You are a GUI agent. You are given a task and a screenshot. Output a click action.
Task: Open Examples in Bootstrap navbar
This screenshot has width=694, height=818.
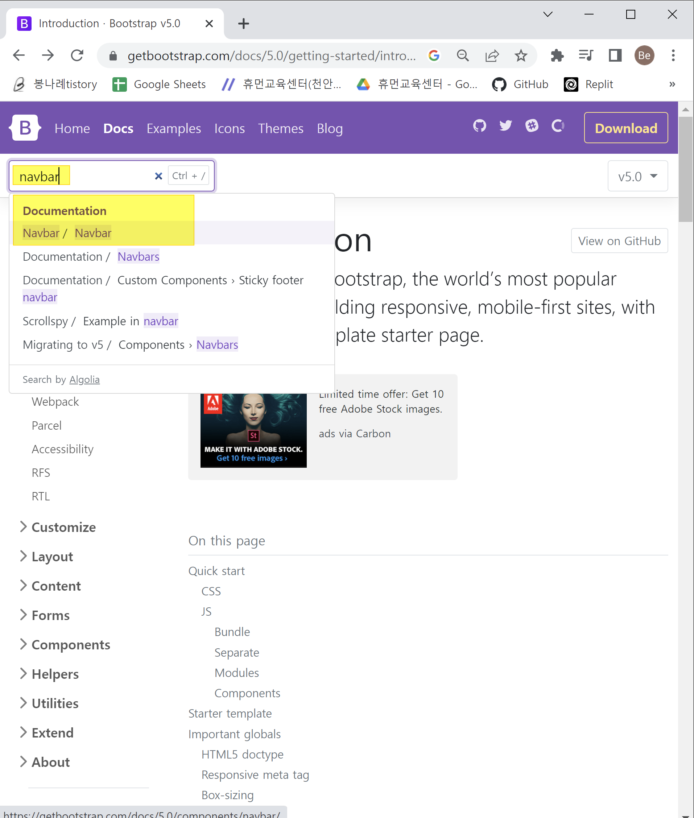(x=174, y=128)
